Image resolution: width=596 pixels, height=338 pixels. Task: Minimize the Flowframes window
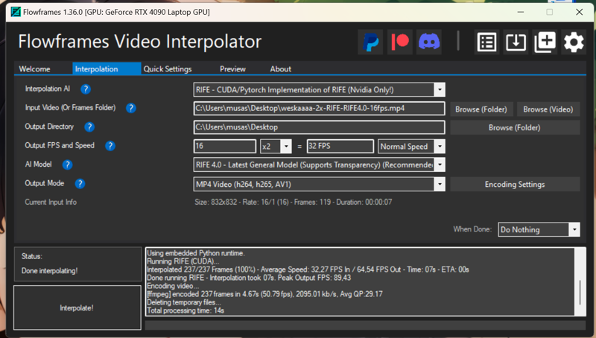[521, 12]
